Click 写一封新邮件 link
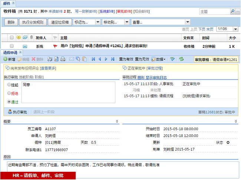This screenshot has height=180, width=241. (86, 11)
